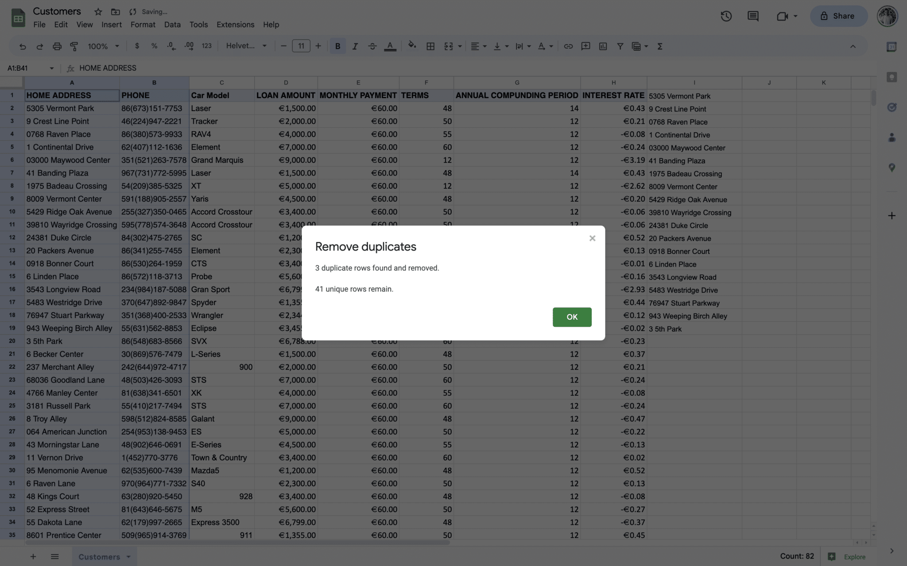Select the paint format tool

click(x=74, y=46)
